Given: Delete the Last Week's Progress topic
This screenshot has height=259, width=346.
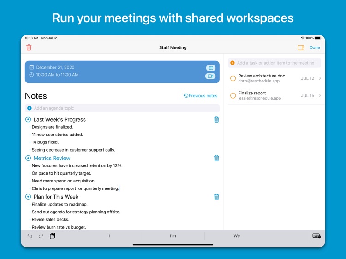Looking at the screenshot, I should click(216, 119).
